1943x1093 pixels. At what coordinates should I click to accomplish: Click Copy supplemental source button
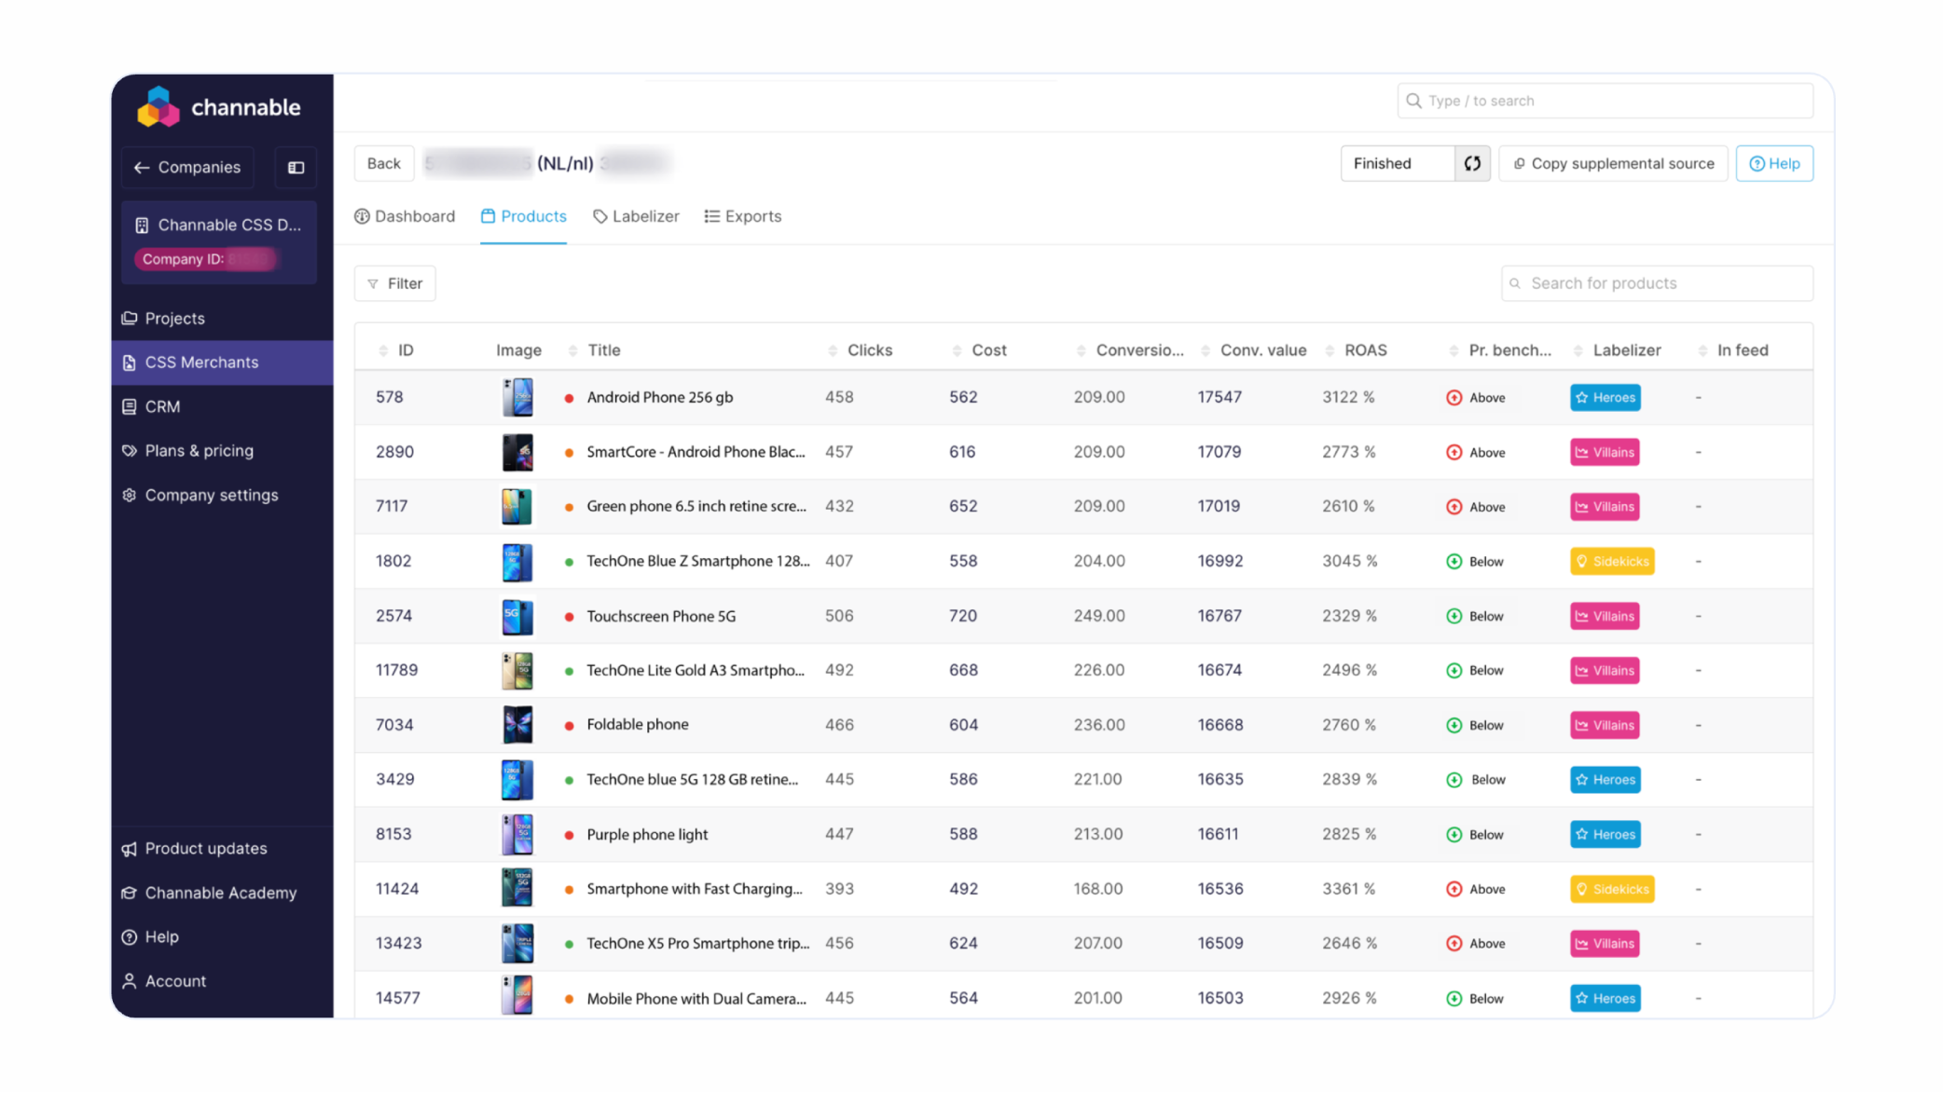(1613, 163)
